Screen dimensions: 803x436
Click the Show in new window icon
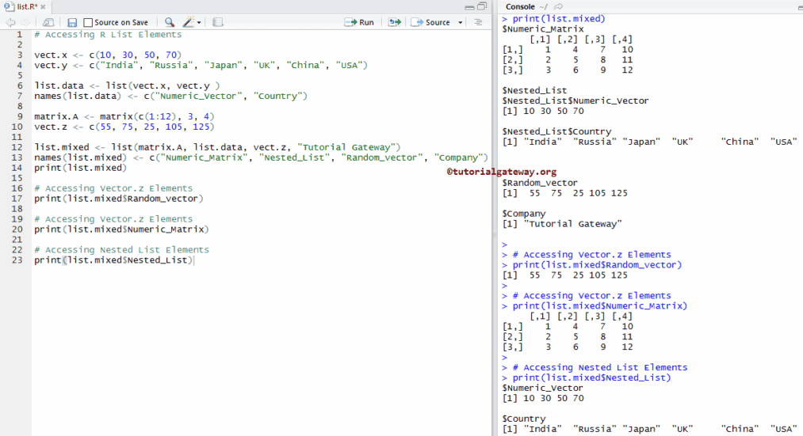point(48,22)
